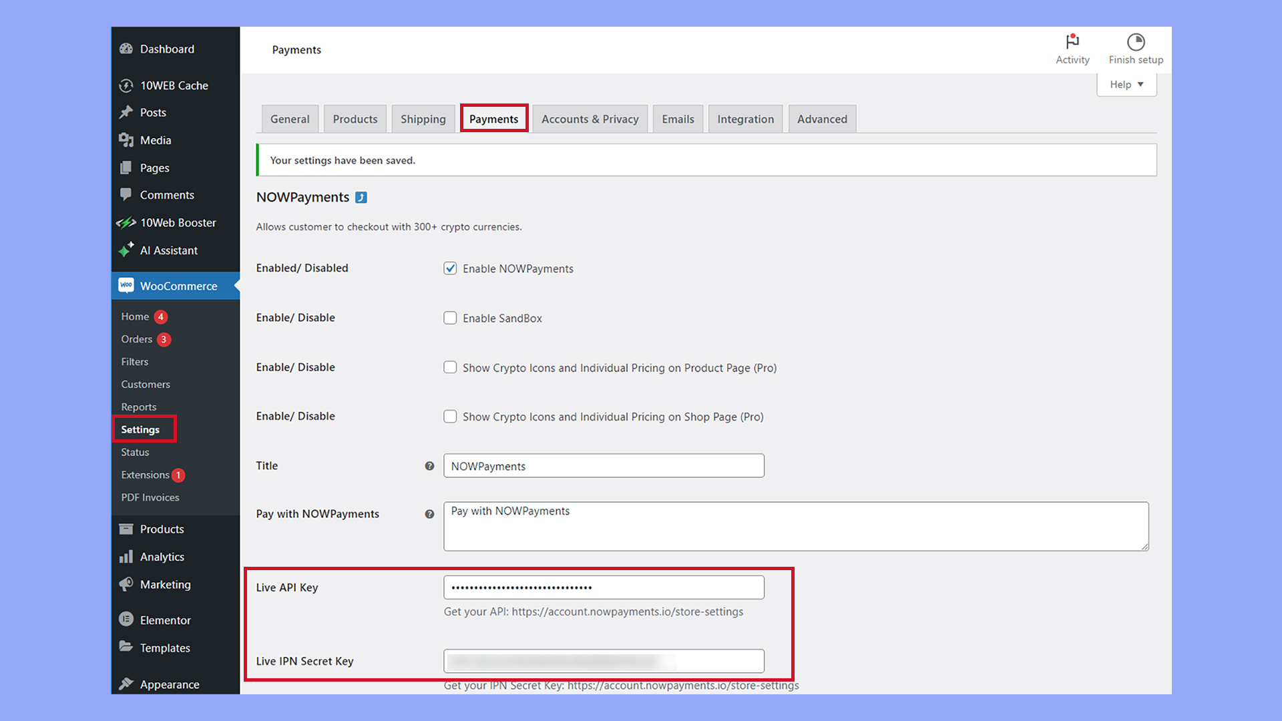This screenshot has width=1282, height=721.
Task: Open the Accounts & Privacy tab
Action: [x=590, y=119]
